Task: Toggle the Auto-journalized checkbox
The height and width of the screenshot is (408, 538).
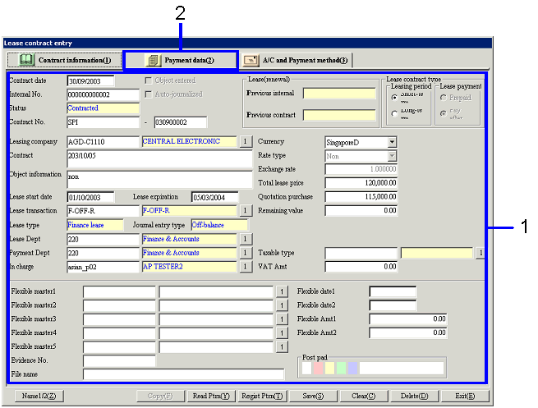Action: 148,94
